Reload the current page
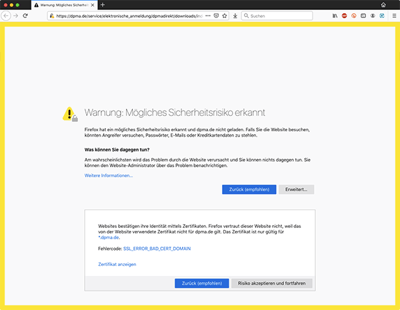 coord(25,16)
